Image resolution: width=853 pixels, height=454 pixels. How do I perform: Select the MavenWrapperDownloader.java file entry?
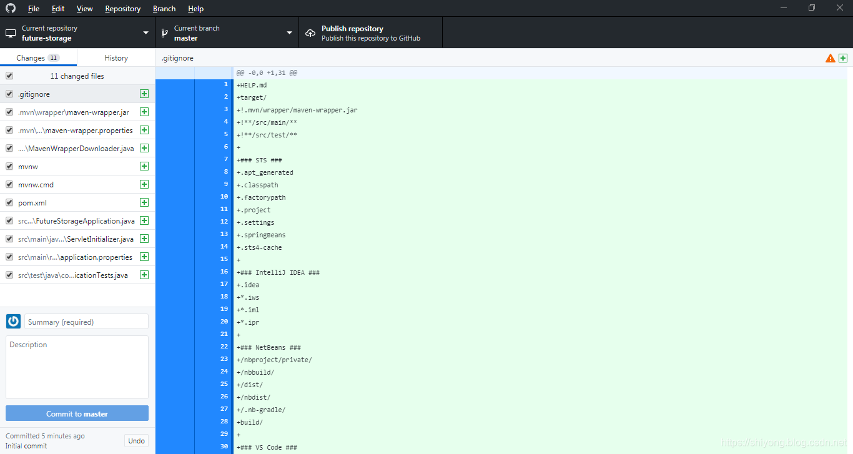[75, 148]
